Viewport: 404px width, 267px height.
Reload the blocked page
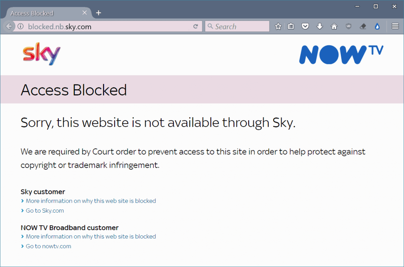coord(195,26)
